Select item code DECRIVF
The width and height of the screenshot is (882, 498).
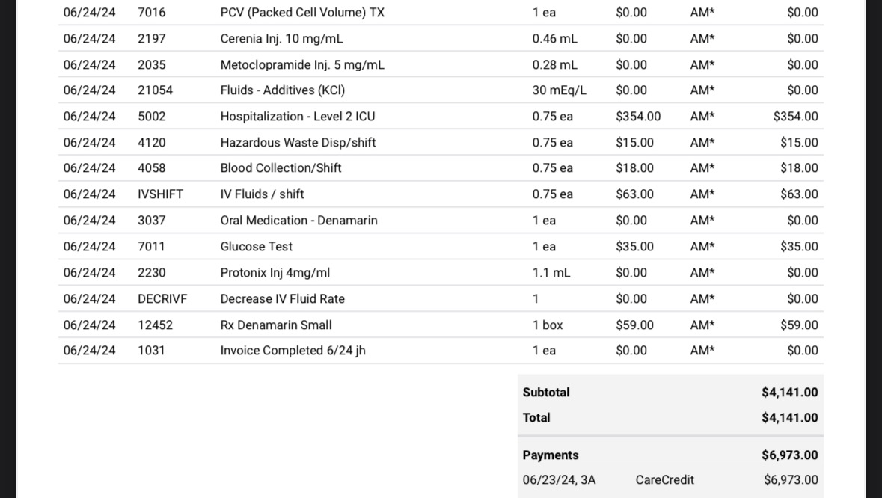pos(162,299)
